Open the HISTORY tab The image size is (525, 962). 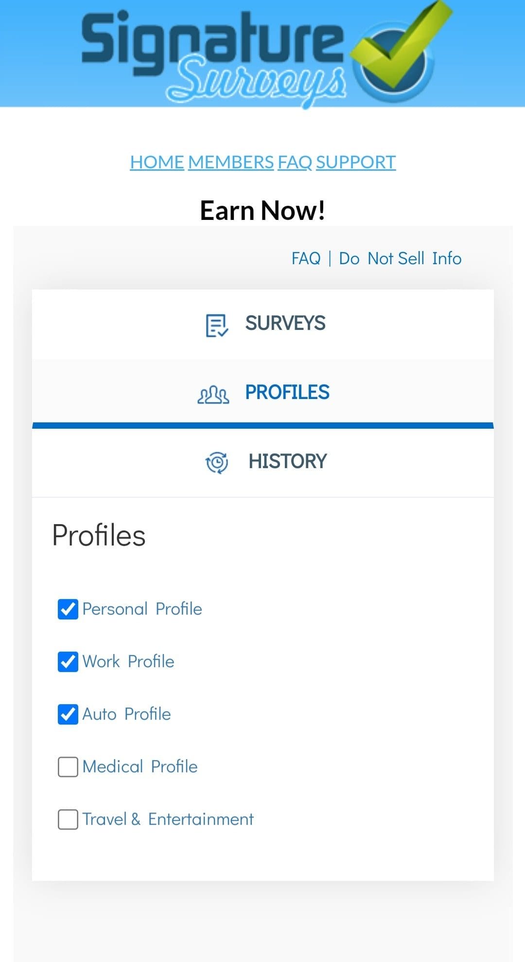point(287,461)
